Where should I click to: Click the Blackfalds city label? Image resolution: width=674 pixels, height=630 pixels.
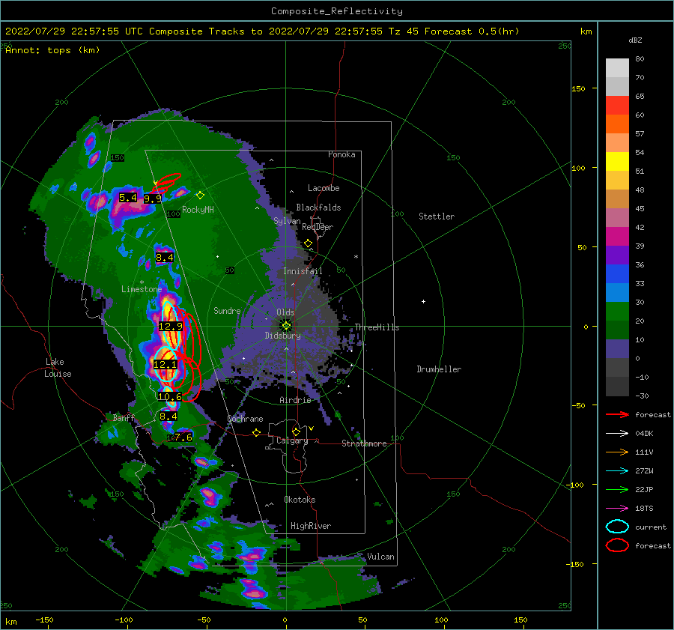click(x=318, y=208)
